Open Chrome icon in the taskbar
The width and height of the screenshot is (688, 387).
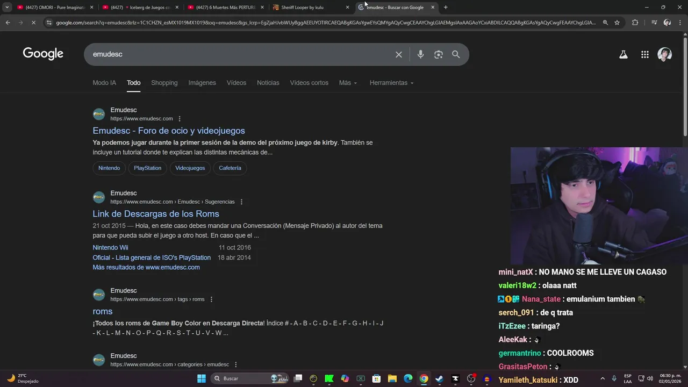click(x=424, y=378)
